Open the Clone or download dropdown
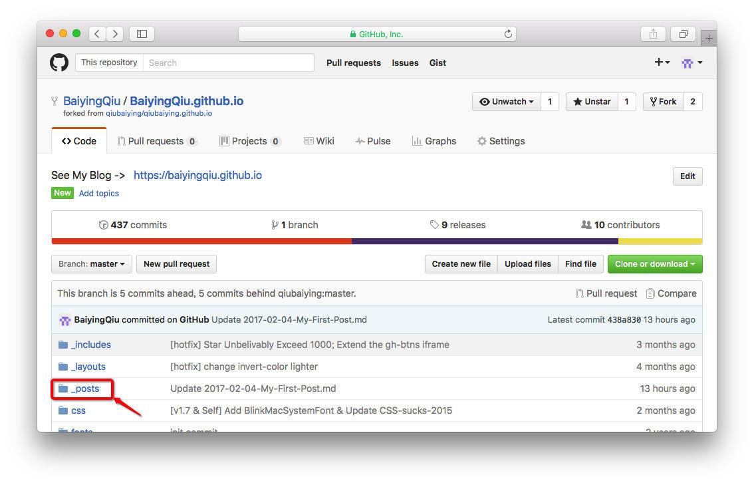The height and width of the screenshot is (485, 754). [x=654, y=264]
